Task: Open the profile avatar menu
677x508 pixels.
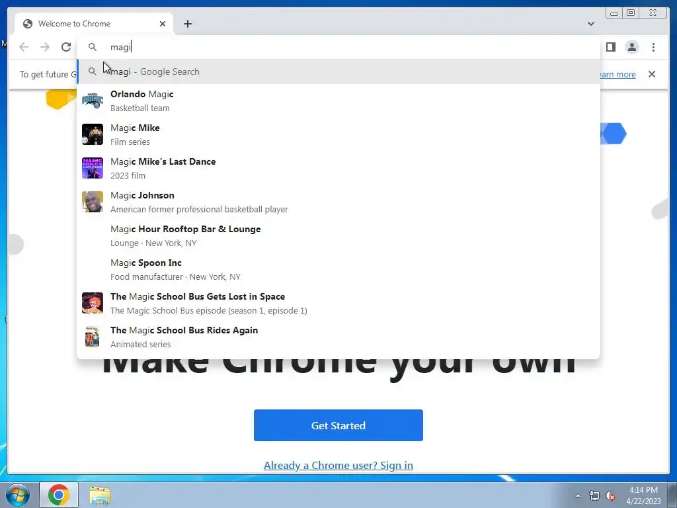Action: [631, 47]
